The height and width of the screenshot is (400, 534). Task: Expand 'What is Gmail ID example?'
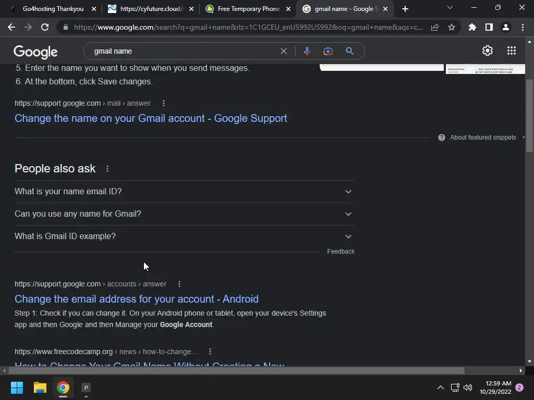point(185,236)
